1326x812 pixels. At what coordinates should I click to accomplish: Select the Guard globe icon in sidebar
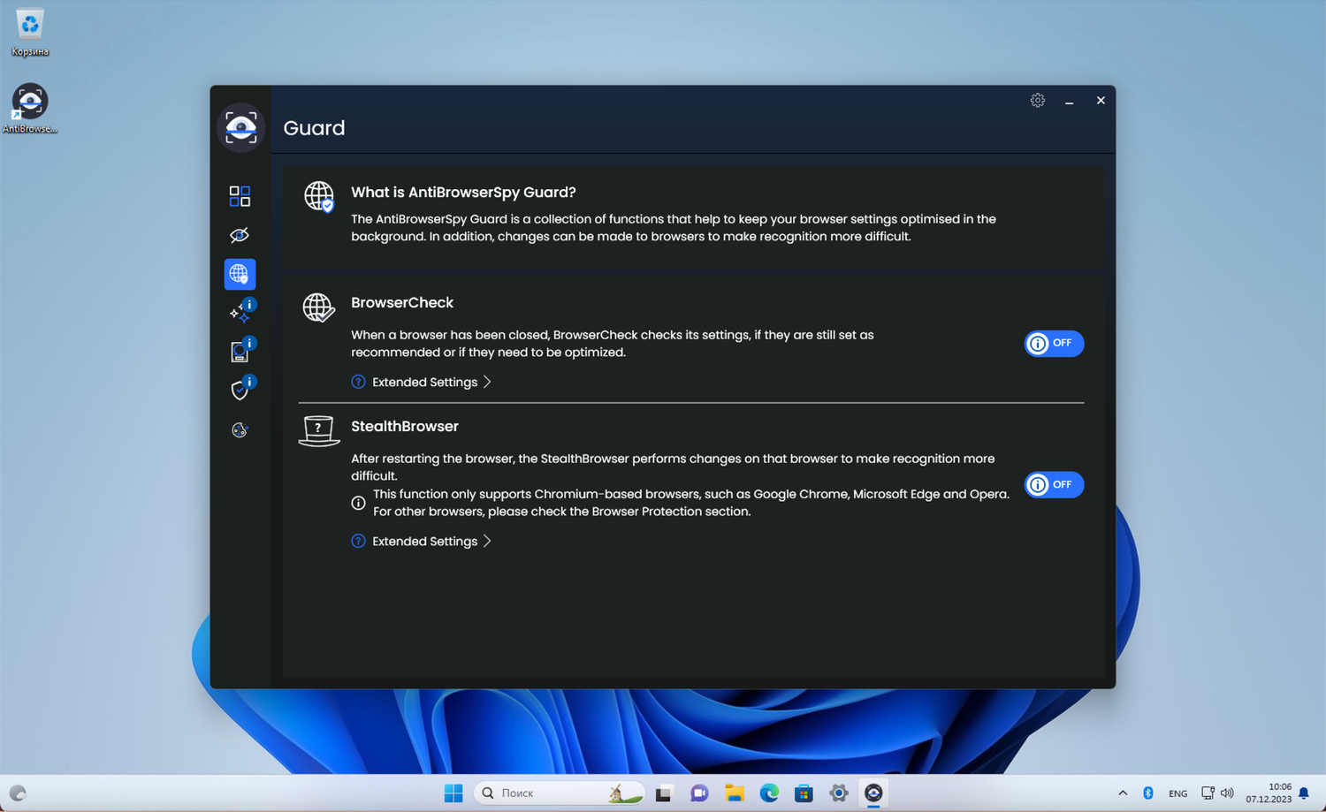click(x=240, y=274)
